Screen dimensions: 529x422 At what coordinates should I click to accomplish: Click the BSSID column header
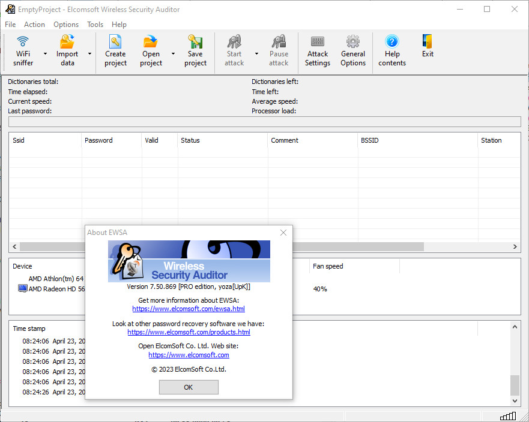[418, 140]
